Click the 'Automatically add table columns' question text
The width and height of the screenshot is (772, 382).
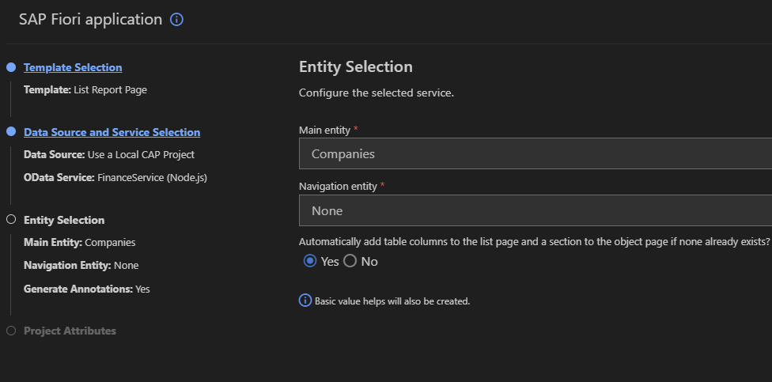[x=534, y=242]
